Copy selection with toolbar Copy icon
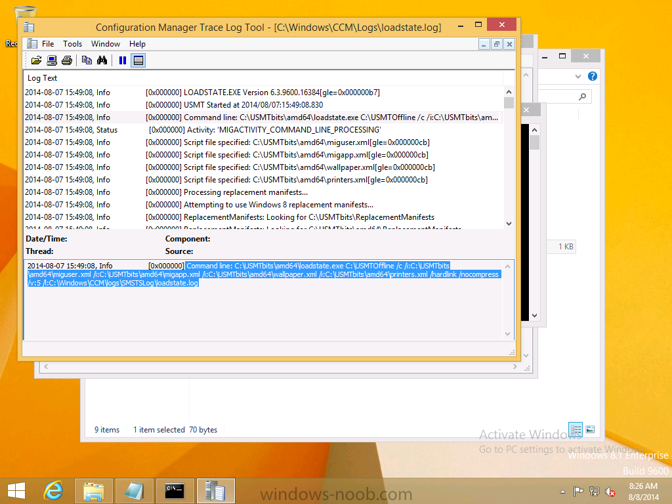This screenshot has height=504, width=672. 87,60
